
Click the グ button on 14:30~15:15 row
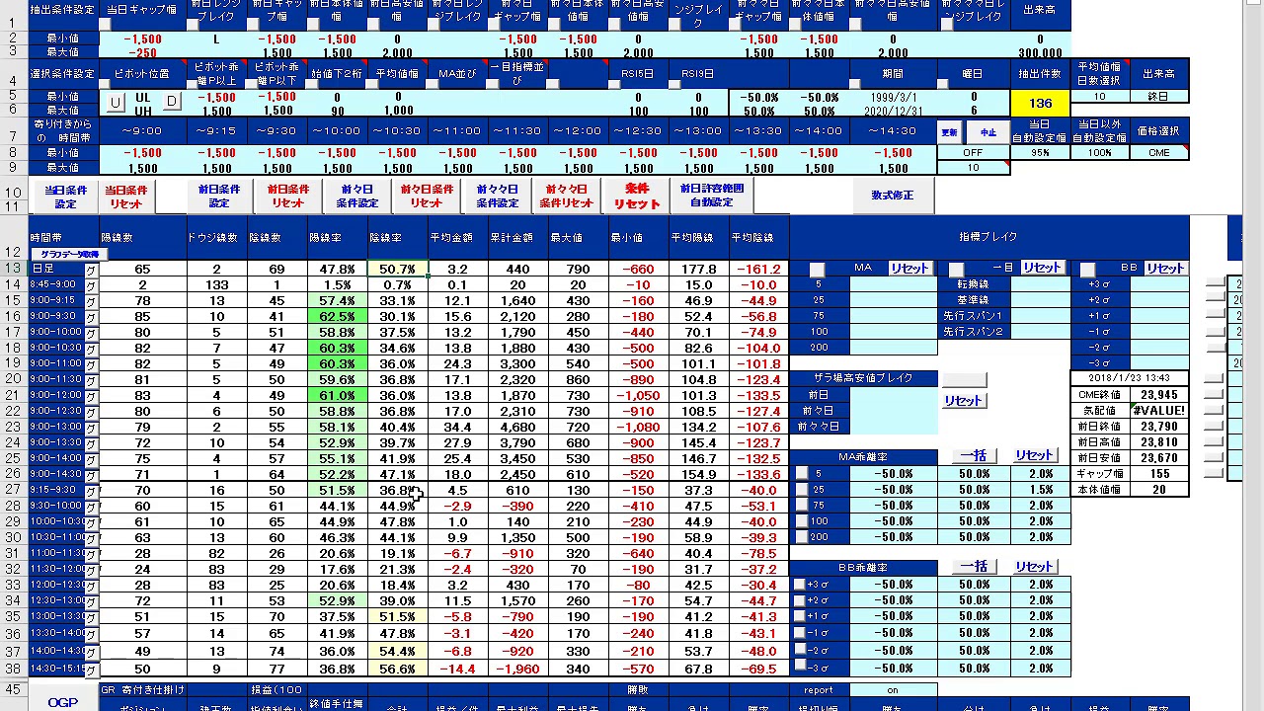[91, 669]
